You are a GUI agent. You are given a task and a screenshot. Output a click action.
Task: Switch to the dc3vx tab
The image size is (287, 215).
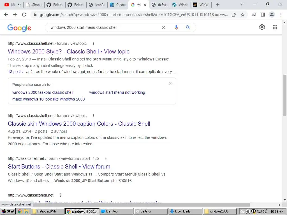coord(159,5)
